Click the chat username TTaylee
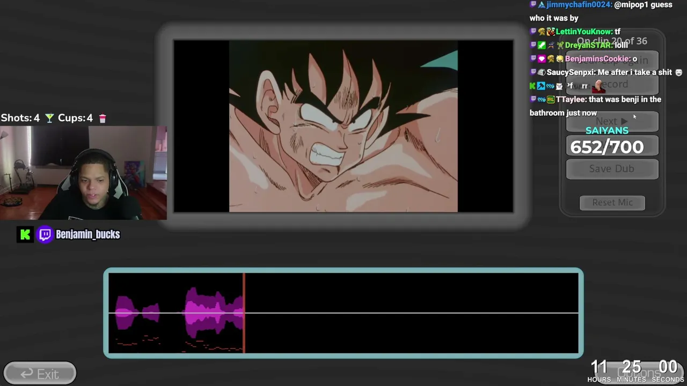 pos(571,99)
